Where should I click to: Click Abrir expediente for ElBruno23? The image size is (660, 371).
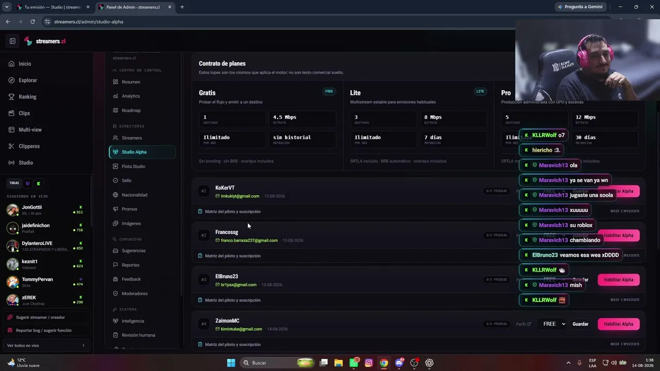pos(625,299)
